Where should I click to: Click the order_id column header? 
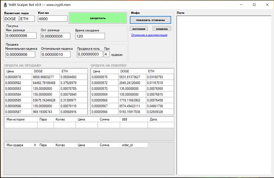[133, 145]
